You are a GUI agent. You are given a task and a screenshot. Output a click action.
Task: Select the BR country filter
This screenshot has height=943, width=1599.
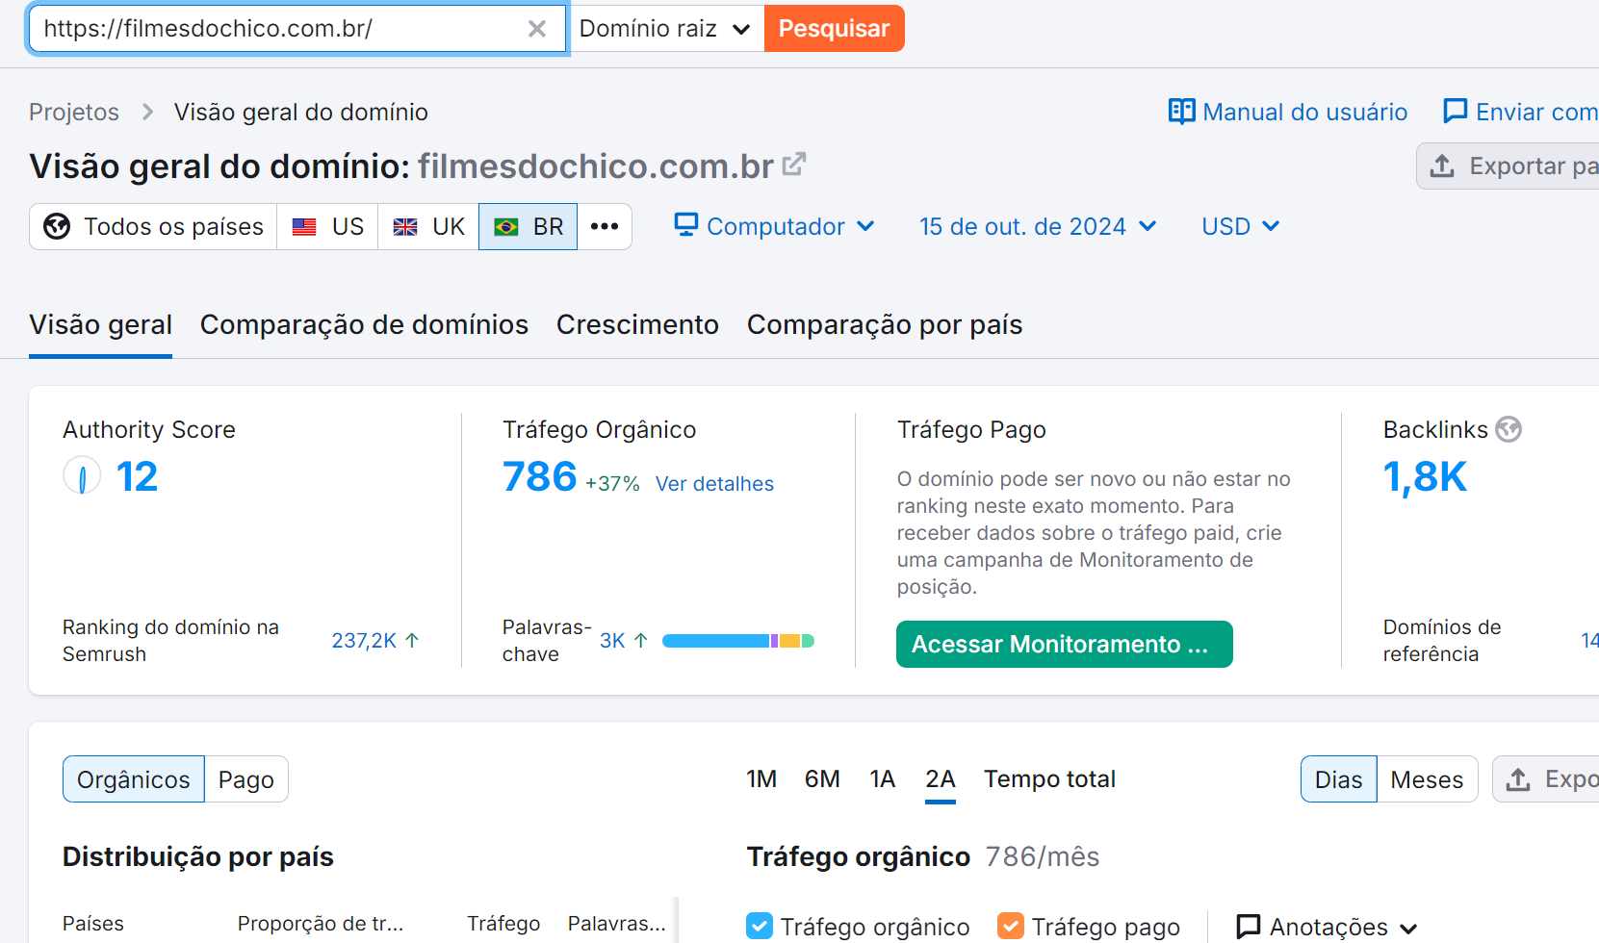(x=528, y=227)
